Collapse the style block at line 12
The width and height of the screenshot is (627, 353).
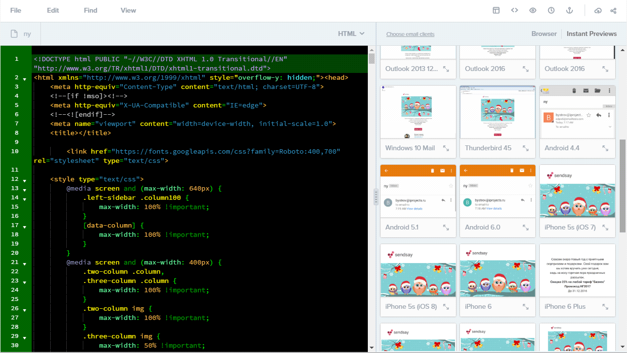pyautogui.click(x=24, y=179)
